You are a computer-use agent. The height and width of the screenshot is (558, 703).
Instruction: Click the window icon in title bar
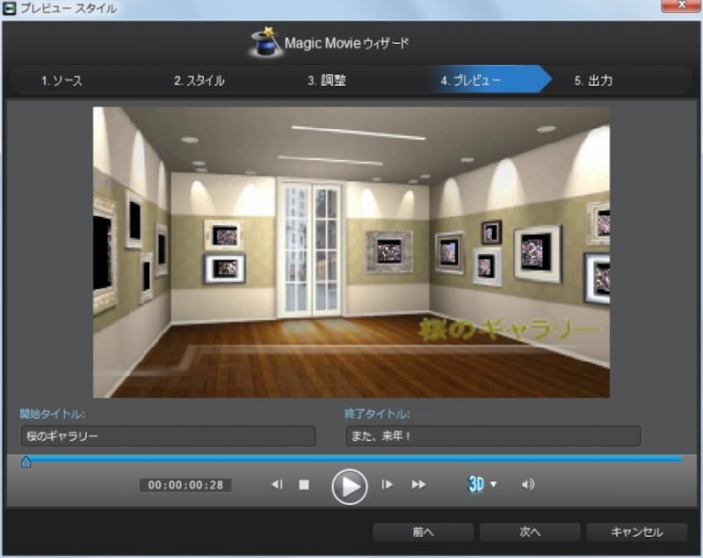(x=9, y=9)
